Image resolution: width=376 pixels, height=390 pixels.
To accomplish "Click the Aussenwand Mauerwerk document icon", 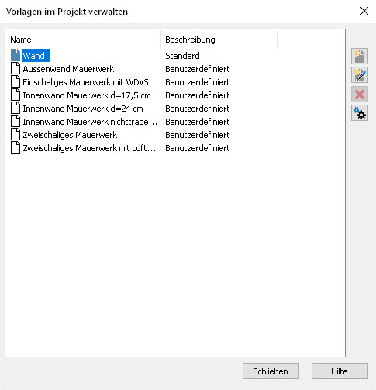I will (x=16, y=69).
